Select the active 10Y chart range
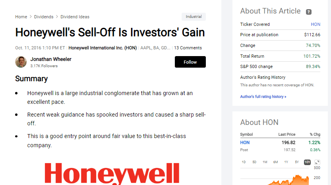The width and height of the screenshot is (331, 185). (x=308, y=162)
